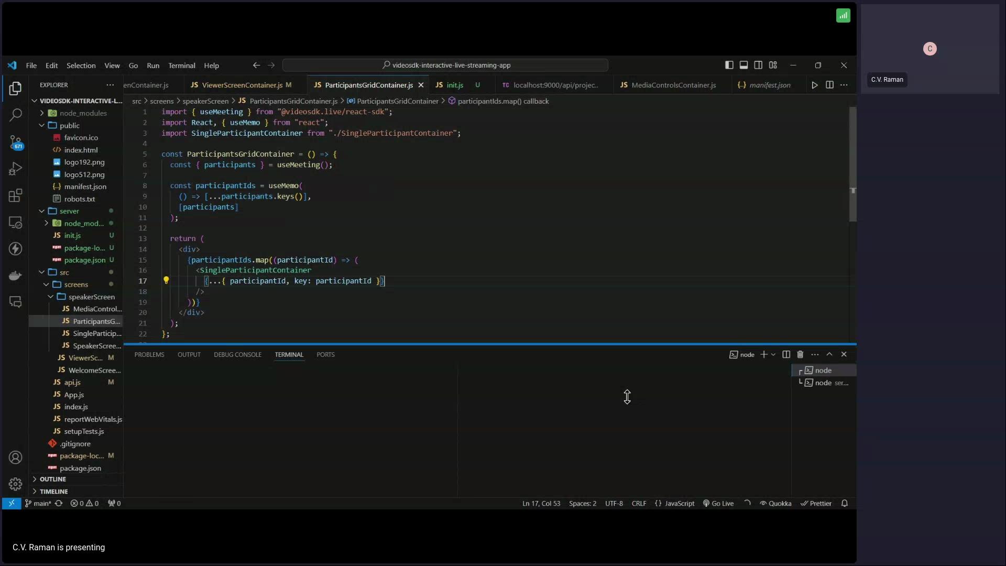Expand the TIMELINE section
Screen dimensions: 1006x566
coord(76,492)
